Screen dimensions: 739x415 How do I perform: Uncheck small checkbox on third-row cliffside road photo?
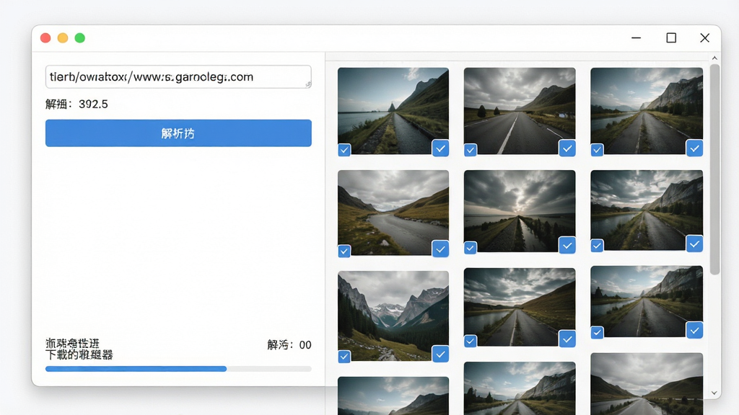pyautogui.click(x=597, y=333)
